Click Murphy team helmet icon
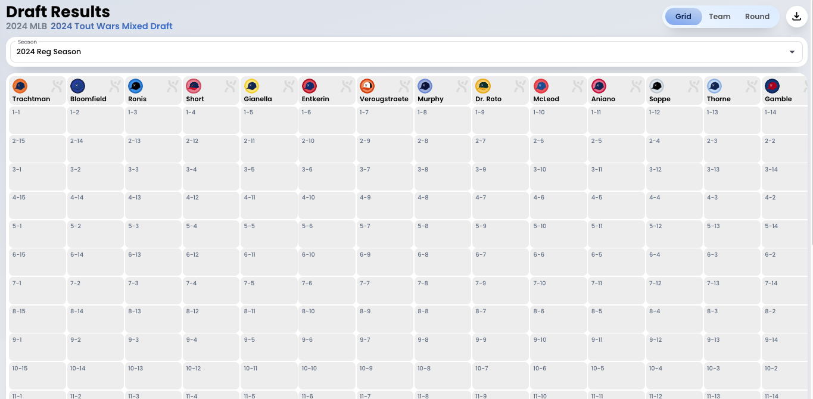The image size is (813, 399). 425,86
